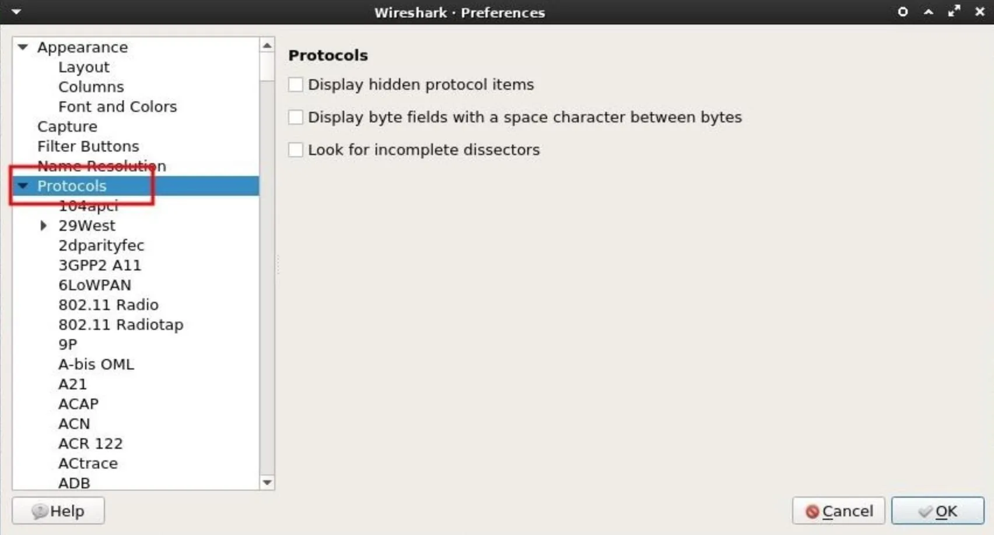Maximize the dialog using the diagonal arrows icon
This screenshot has height=535, width=994.
click(x=954, y=11)
